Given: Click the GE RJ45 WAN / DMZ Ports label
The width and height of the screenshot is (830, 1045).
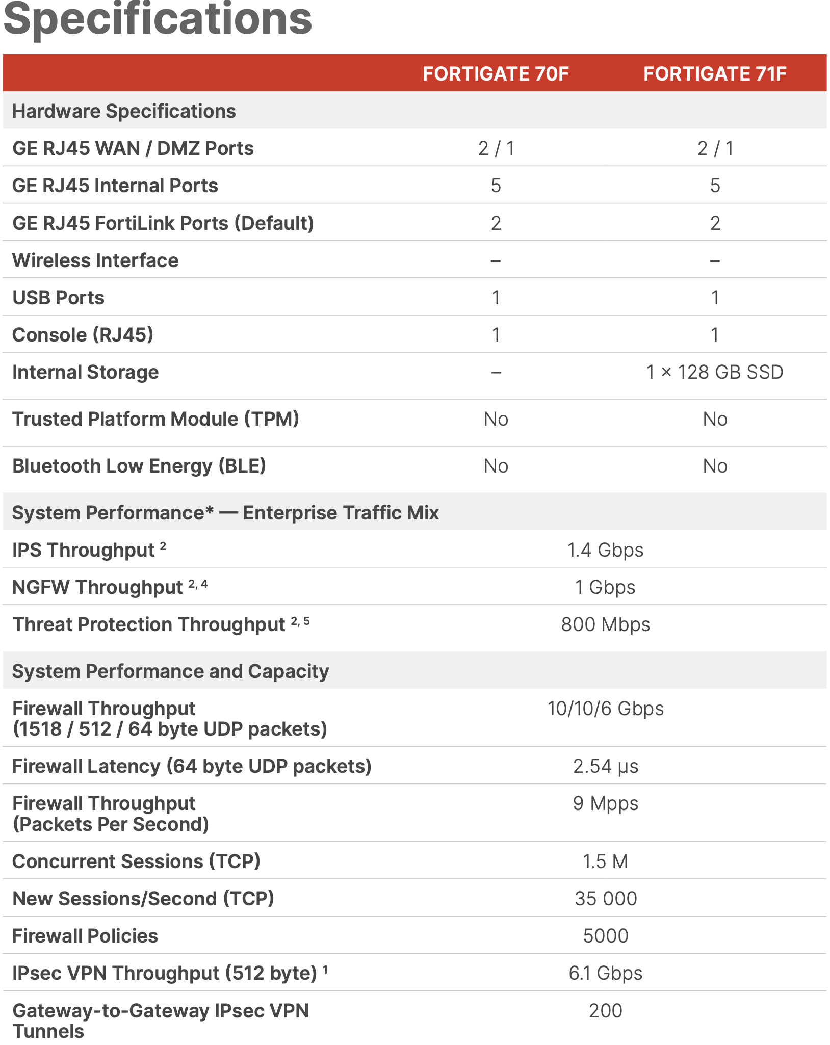Looking at the screenshot, I should [x=133, y=148].
